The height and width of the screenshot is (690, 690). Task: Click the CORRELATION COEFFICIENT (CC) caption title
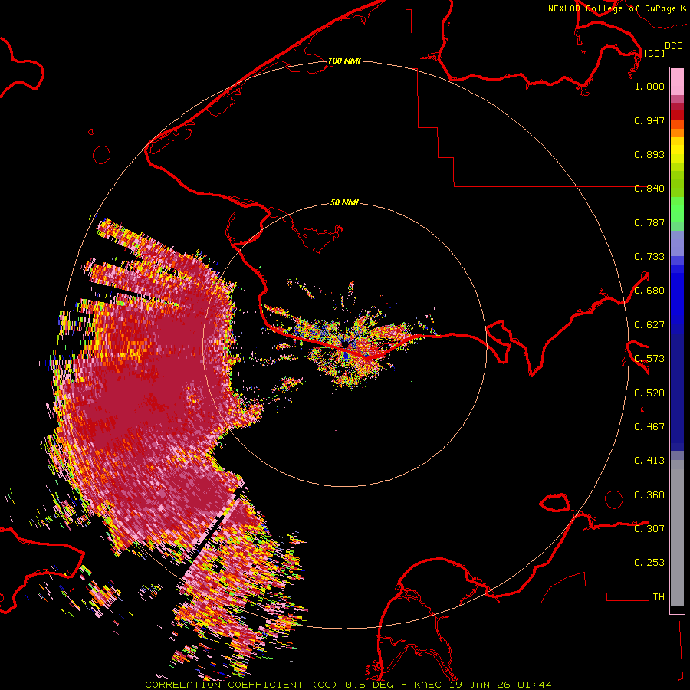click(241, 685)
